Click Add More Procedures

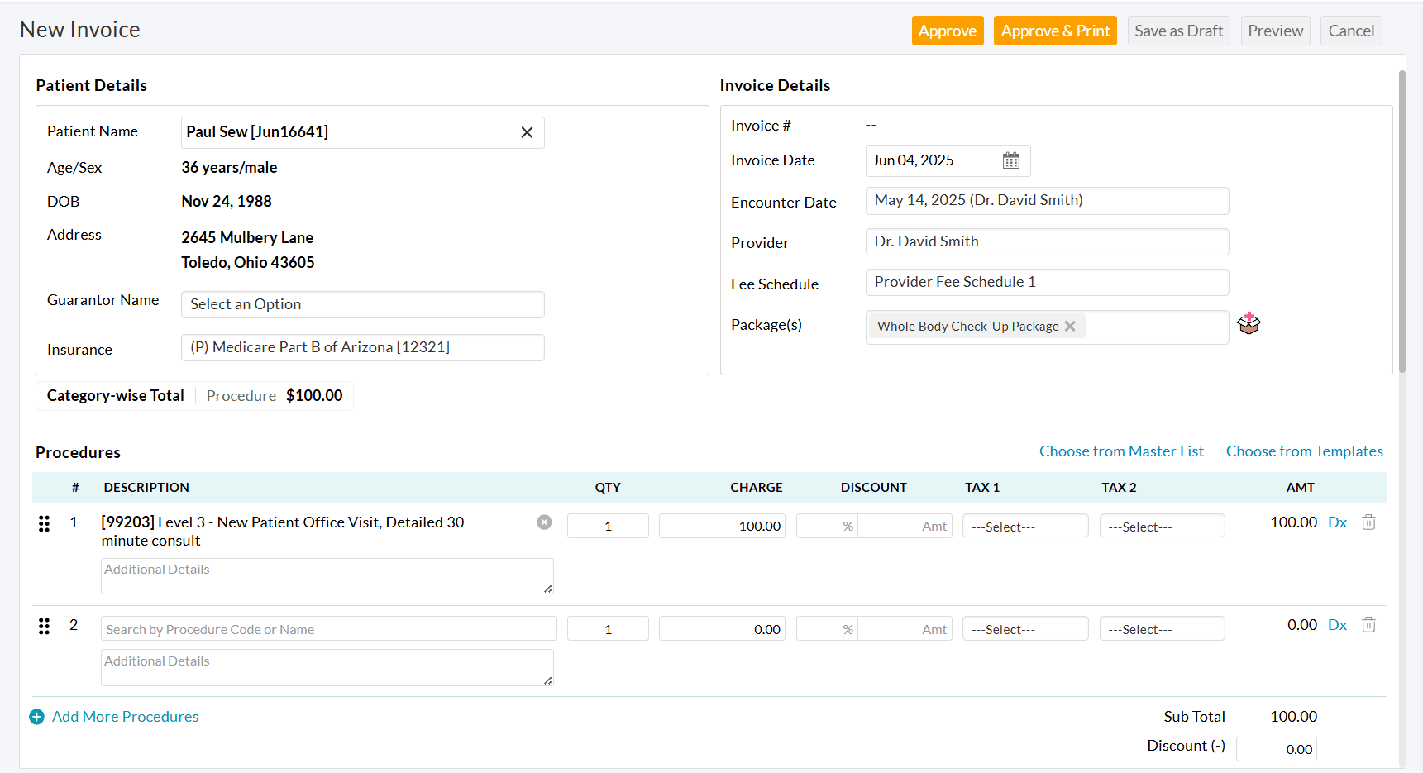(x=125, y=717)
